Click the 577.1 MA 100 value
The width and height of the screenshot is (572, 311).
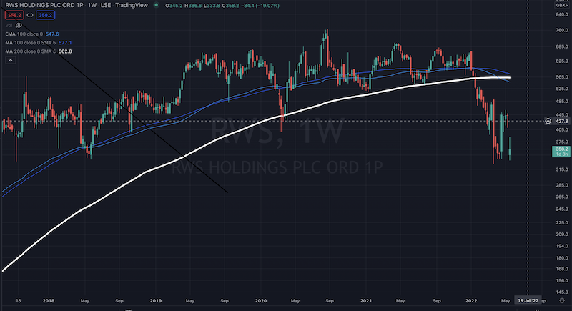(65, 43)
